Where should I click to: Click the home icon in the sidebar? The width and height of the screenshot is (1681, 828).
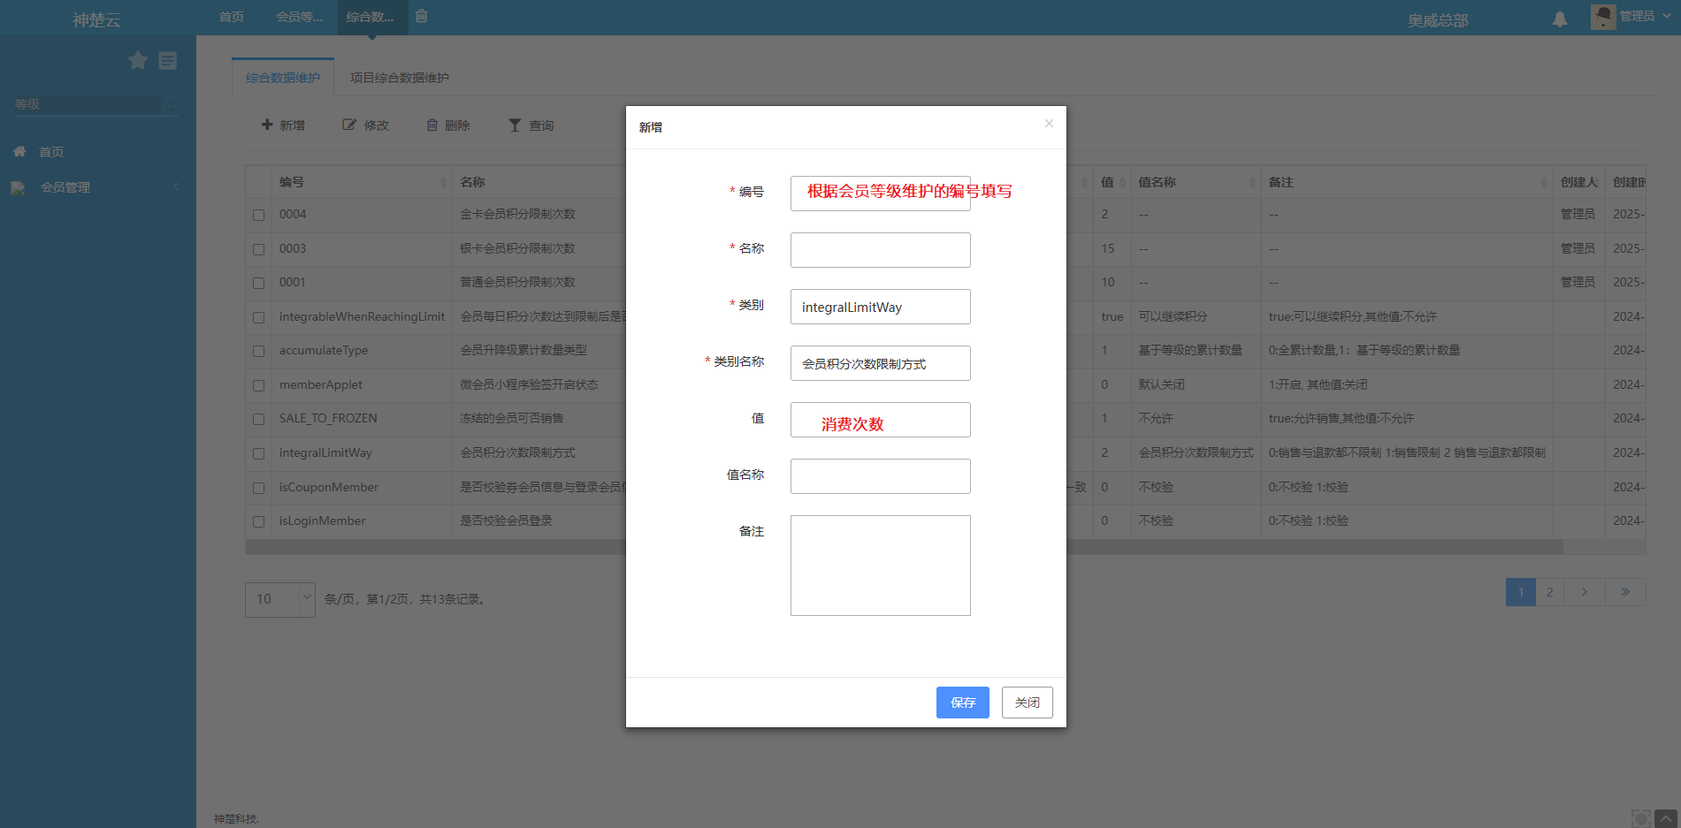click(x=19, y=151)
